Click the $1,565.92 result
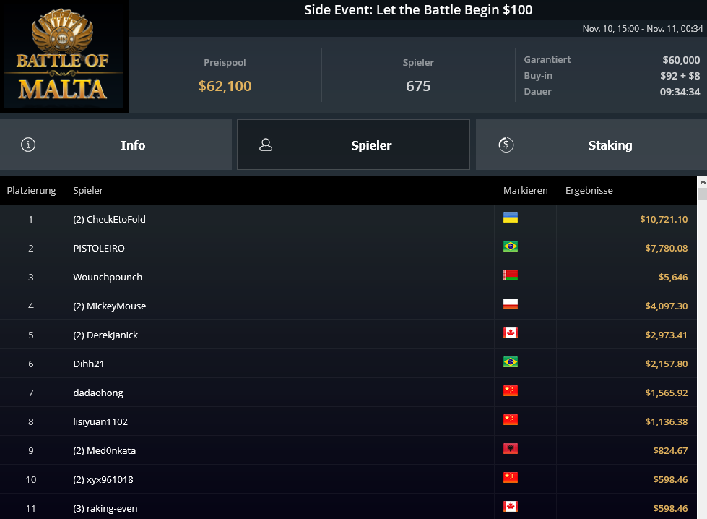This screenshot has width=707, height=519. (x=667, y=393)
